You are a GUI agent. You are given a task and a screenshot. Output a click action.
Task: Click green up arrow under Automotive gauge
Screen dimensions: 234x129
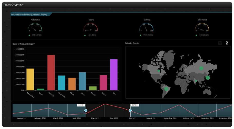[30, 35]
